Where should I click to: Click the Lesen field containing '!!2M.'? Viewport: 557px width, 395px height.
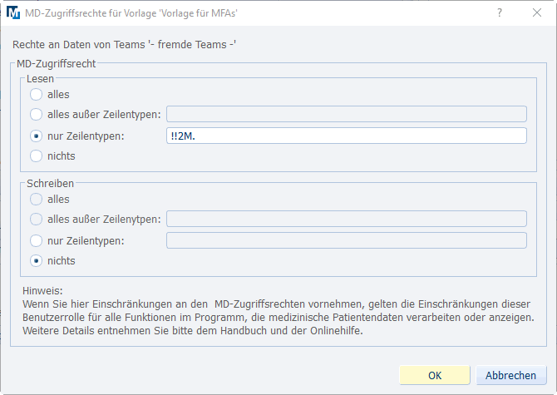[x=347, y=136]
